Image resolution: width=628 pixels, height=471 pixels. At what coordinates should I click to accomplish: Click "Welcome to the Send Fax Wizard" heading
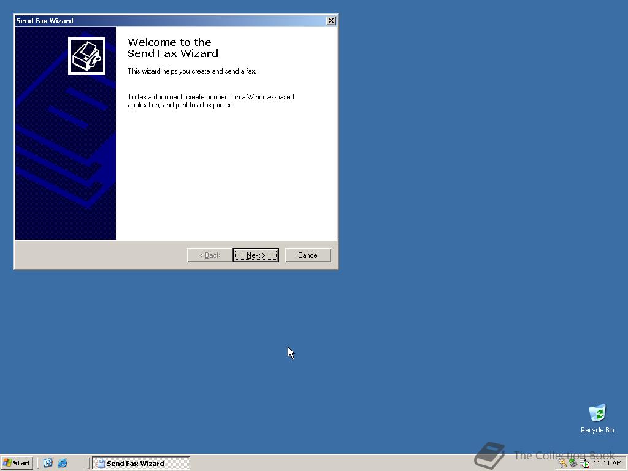coord(173,48)
